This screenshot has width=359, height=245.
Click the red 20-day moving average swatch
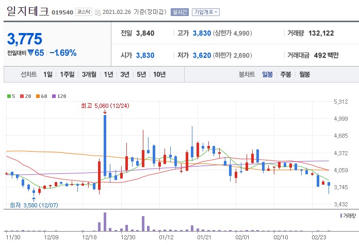click(22, 96)
